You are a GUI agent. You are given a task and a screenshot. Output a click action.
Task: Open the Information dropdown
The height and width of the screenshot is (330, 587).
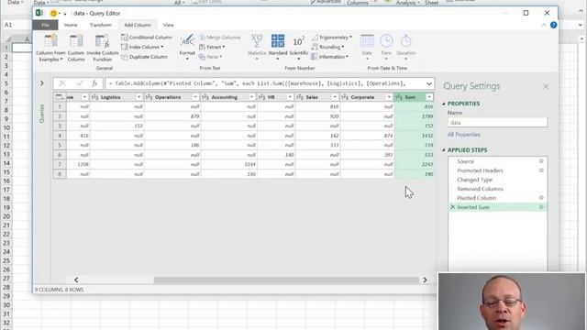[330, 57]
